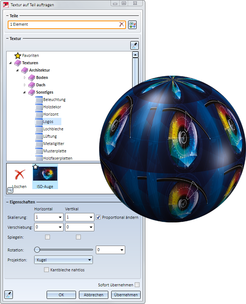This screenshot has width=246, height=304.
Task: Toggle Proportional ändern checkbox
Action: 98,217
